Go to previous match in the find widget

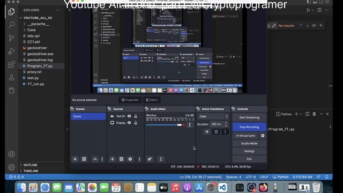click(301, 26)
